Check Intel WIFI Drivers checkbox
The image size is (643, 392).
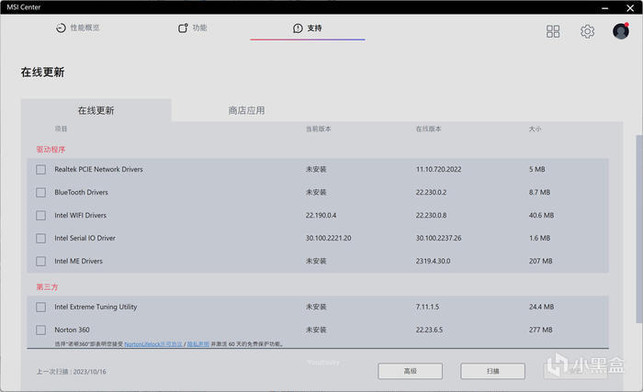[x=40, y=215]
